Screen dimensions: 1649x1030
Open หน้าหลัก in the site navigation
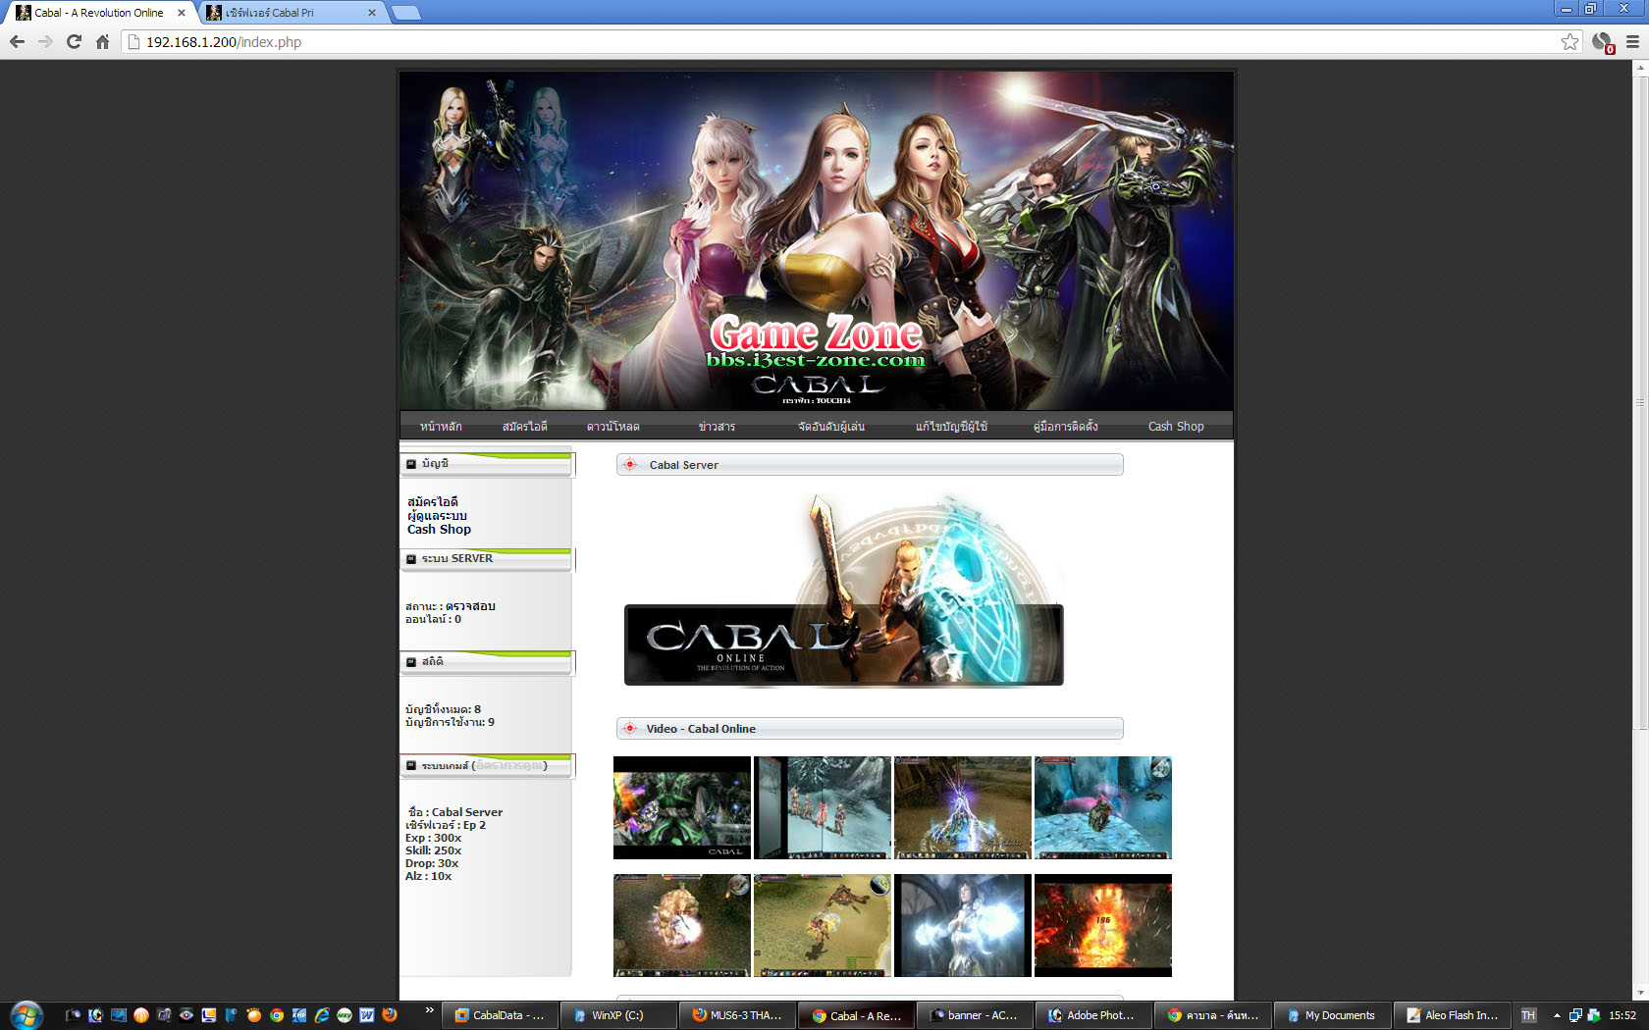click(441, 427)
